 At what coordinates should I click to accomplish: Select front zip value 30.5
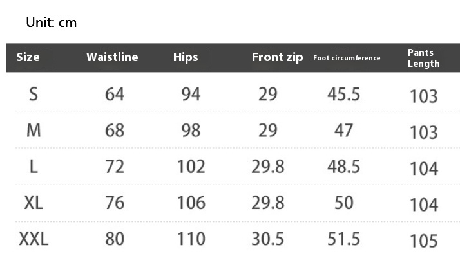(x=267, y=239)
